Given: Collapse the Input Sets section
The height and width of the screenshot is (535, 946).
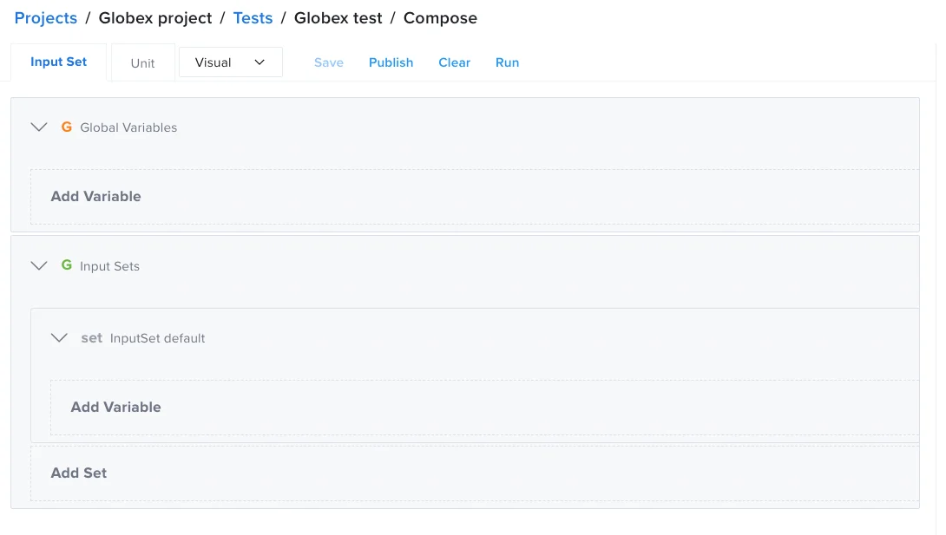Looking at the screenshot, I should tap(38, 265).
